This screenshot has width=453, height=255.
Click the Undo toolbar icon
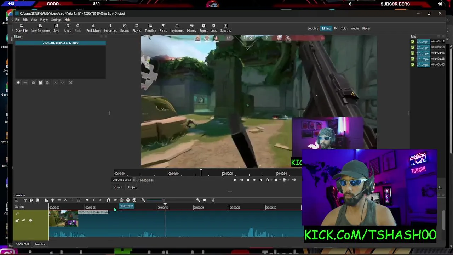click(x=68, y=28)
